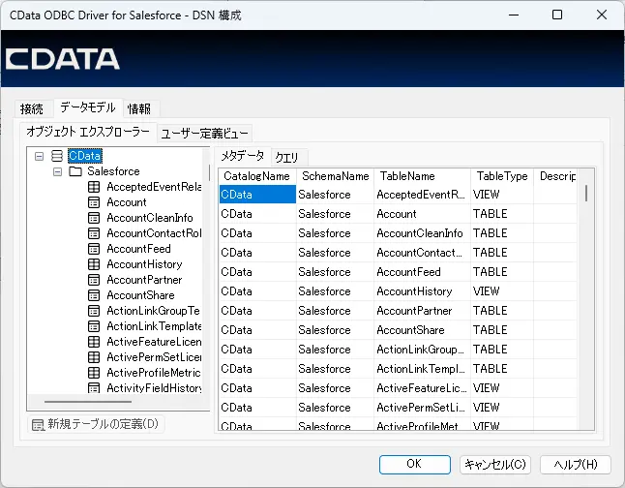Select ActiveProfileMetric in object tree
Image resolution: width=625 pixels, height=488 pixels.
coord(154,373)
